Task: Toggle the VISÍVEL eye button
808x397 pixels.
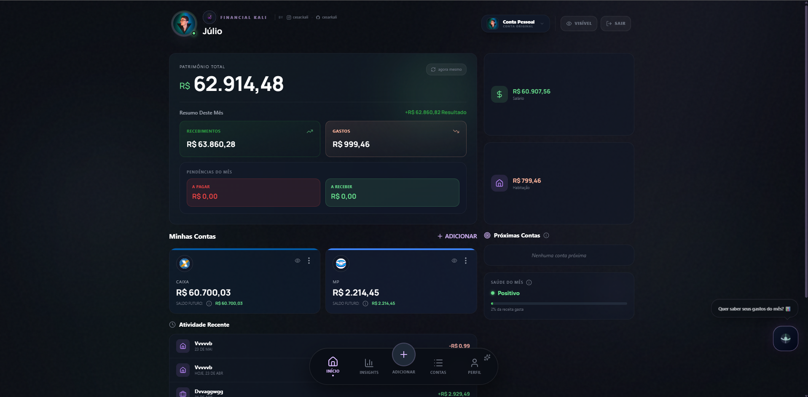Action: [x=579, y=23]
